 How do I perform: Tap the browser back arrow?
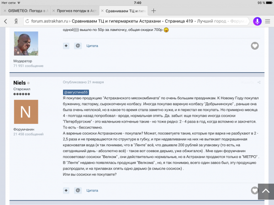pyautogui.click(x=5, y=21)
